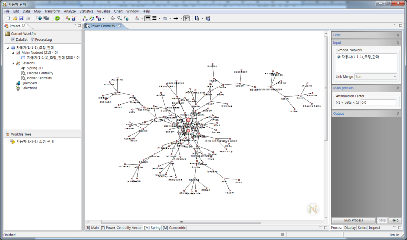Switch to the Display tab
The height and width of the screenshot is (240, 407).
pyautogui.click(x=350, y=228)
